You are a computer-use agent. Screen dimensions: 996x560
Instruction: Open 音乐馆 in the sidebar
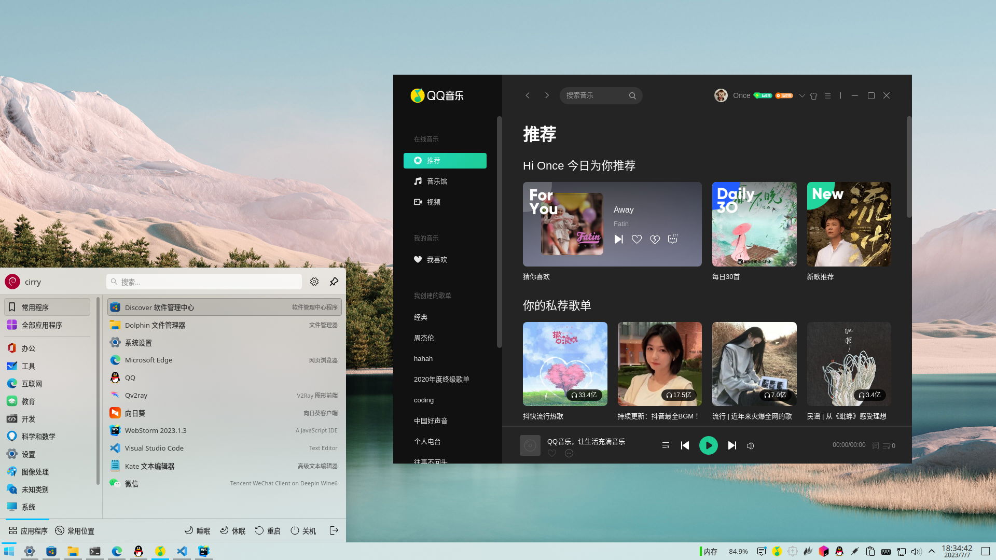click(x=436, y=181)
